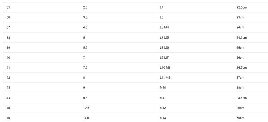The width and height of the screenshot is (268, 122).
Task: Click the 24.5cm measurement
Action: click(x=241, y=38)
